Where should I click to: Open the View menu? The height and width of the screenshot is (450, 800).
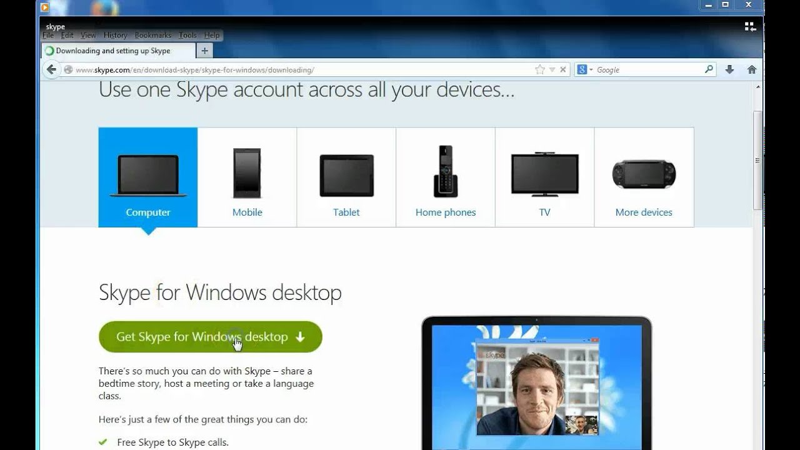click(x=88, y=36)
